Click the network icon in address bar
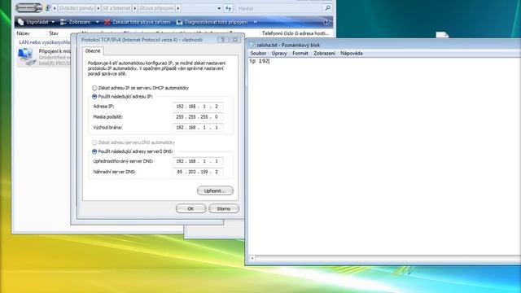The height and width of the screenshot is (293, 521). pyautogui.click(x=48, y=8)
